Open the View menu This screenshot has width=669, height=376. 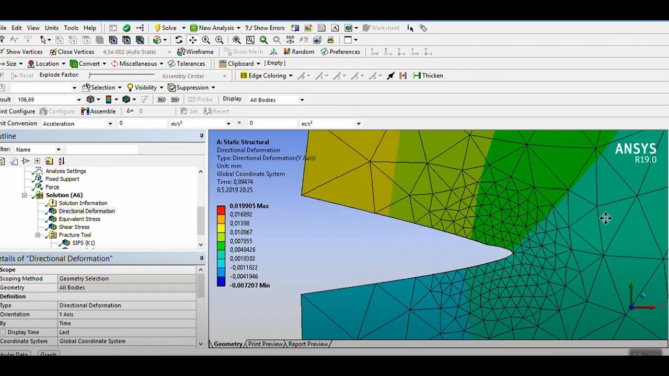click(33, 28)
